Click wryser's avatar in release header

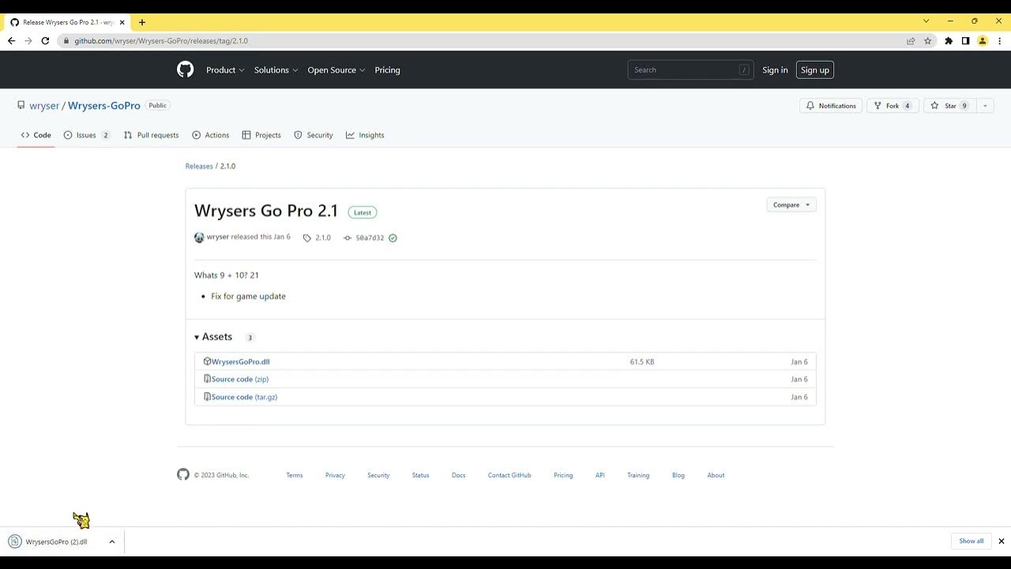199,237
